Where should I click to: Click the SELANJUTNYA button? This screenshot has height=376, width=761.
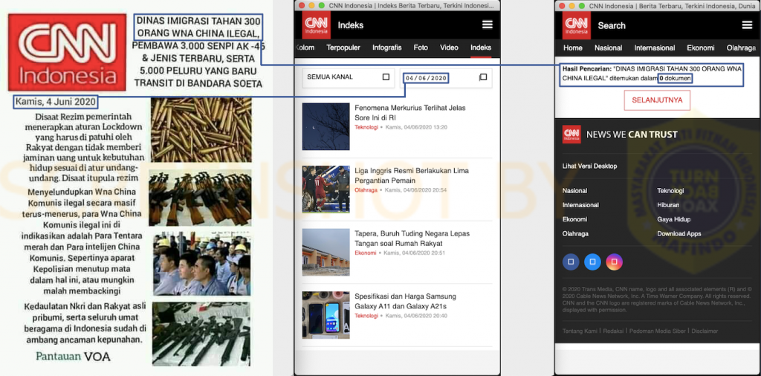click(657, 100)
